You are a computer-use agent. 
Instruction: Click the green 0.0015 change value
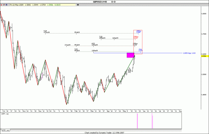point(58,5)
